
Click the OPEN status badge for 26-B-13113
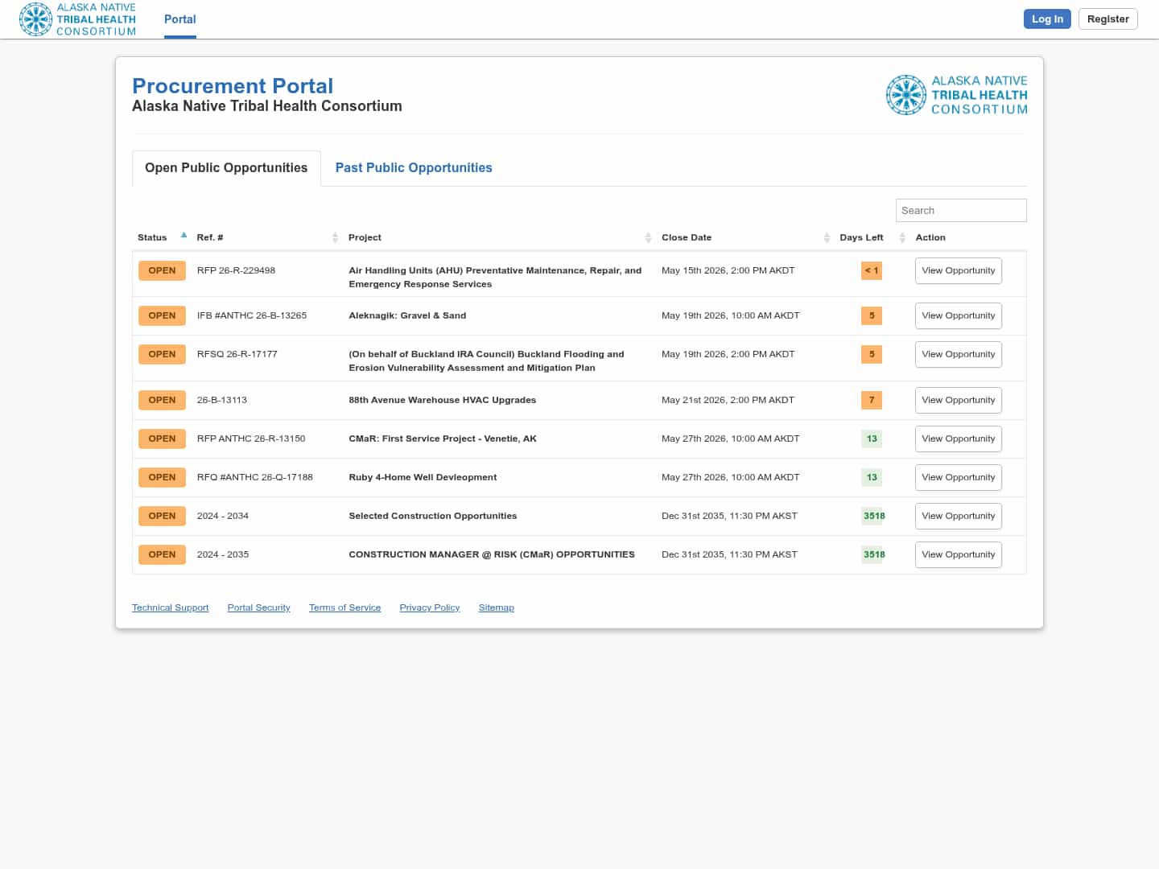tap(162, 401)
